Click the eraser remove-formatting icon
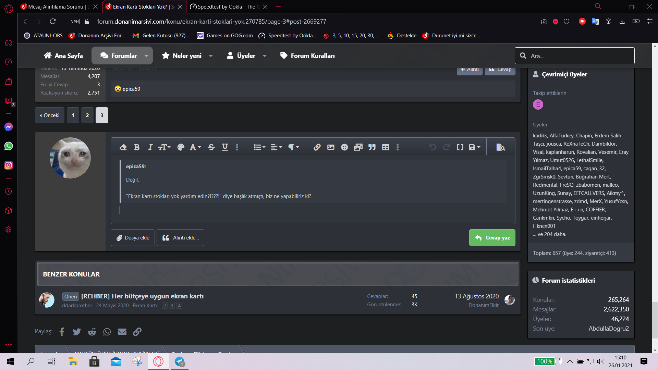Image resolution: width=658 pixels, height=370 pixels. click(123, 147)
